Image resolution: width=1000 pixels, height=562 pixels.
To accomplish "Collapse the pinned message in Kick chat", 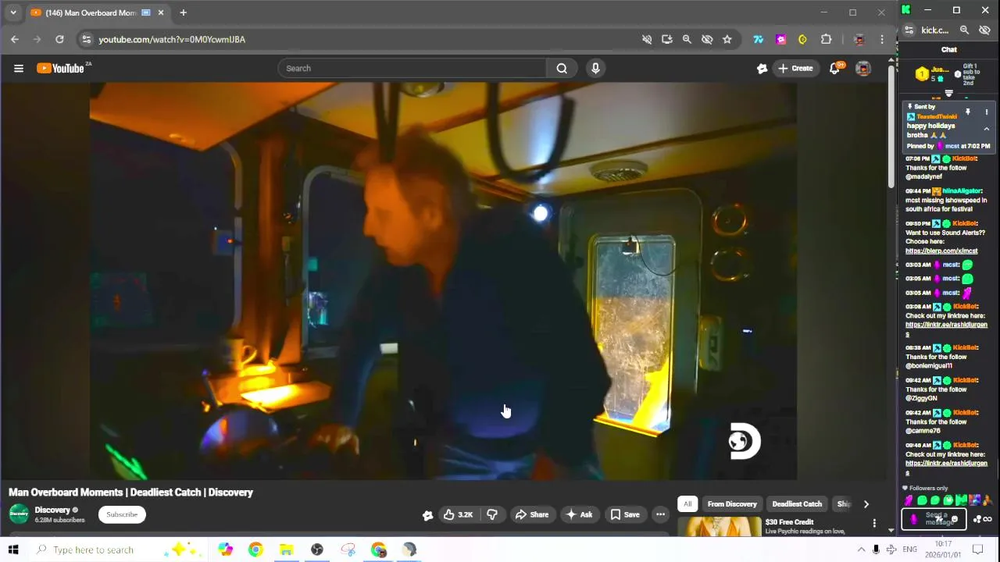I will (986, 130).
